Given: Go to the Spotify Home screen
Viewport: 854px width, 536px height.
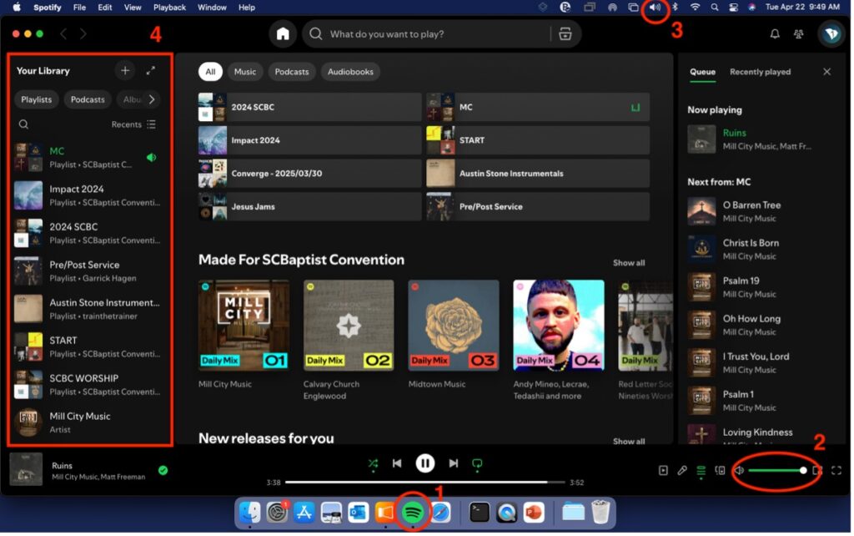Looking at the screenshot, I should coord(283,33).
